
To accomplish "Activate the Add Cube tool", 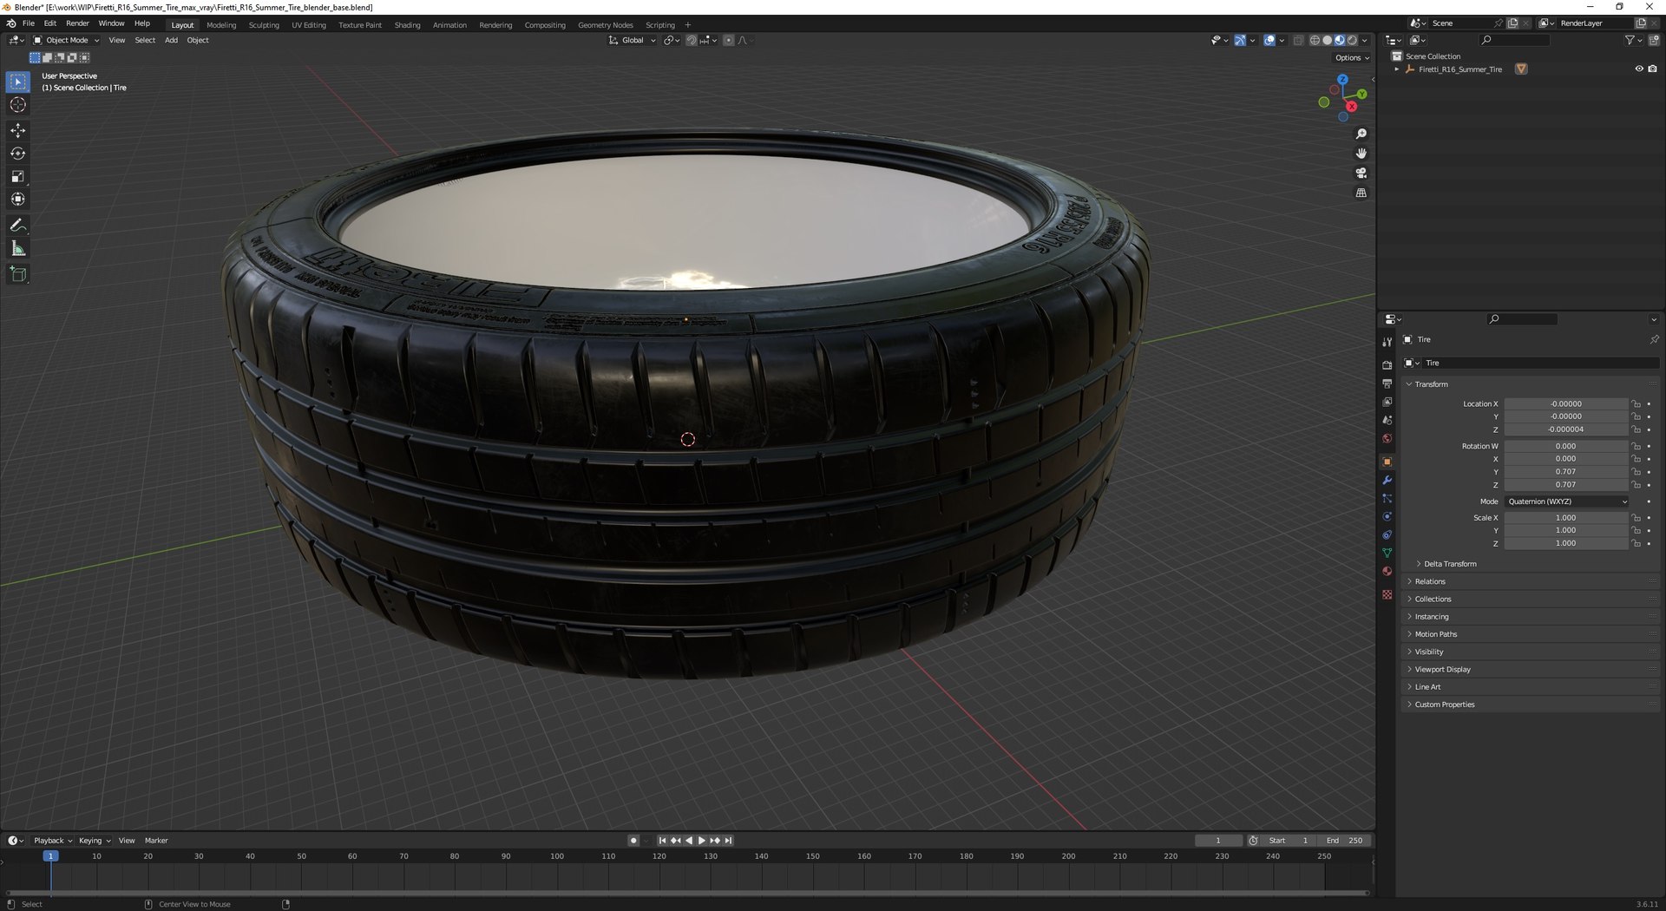I will (x=18, y=274).
